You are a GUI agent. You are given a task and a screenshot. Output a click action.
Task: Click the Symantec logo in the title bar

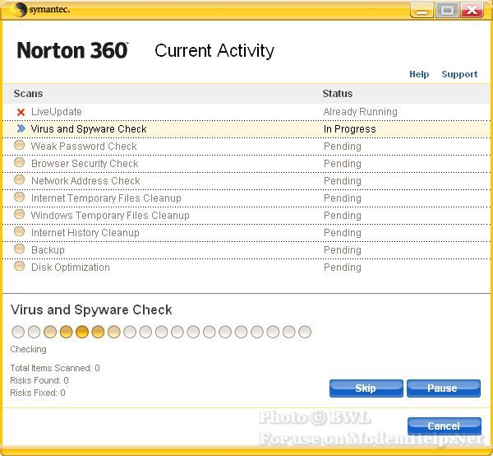pos(41,9)
